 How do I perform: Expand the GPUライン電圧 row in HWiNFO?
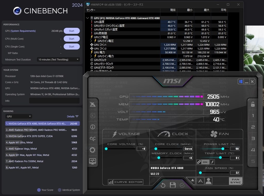[91, 41]
